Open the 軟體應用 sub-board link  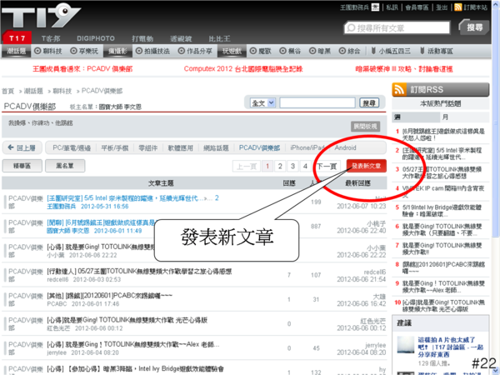point(181,148)
